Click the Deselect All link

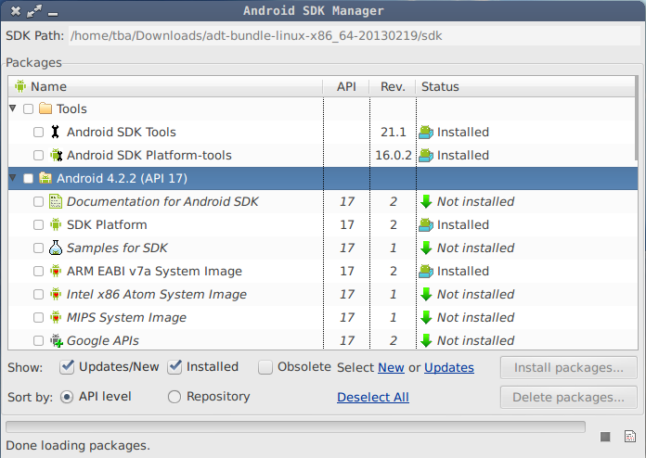(x=373, y=397)
